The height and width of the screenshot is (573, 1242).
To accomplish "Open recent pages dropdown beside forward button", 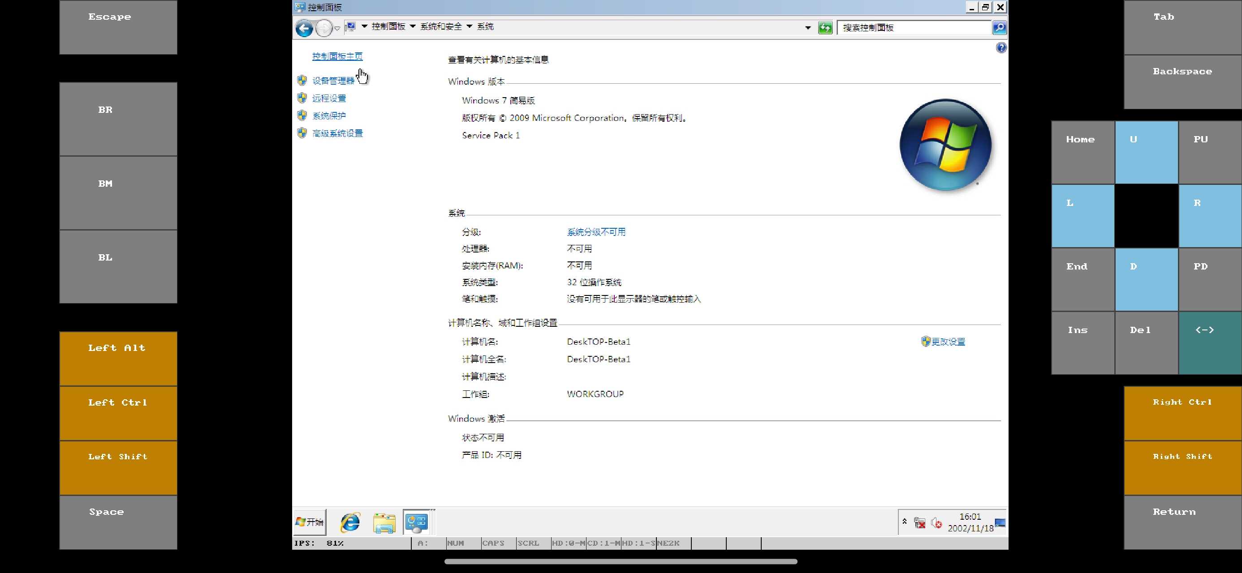I will coord(337,29).
